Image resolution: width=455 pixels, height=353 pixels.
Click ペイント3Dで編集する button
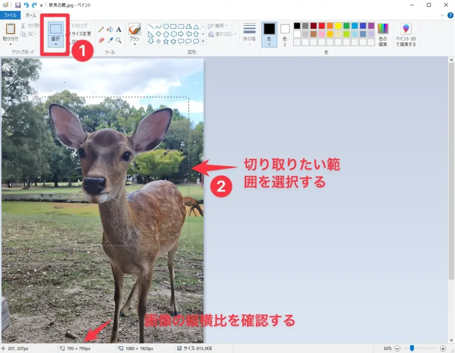tap(406, 33)
